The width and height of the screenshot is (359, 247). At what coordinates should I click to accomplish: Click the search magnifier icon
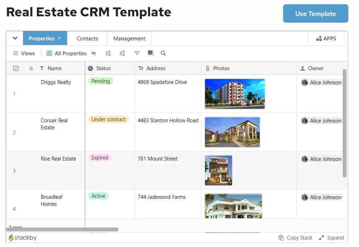pyautogui.click(x=163, y=53)
